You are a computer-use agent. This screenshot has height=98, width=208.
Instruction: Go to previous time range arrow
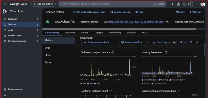(149, 43)
